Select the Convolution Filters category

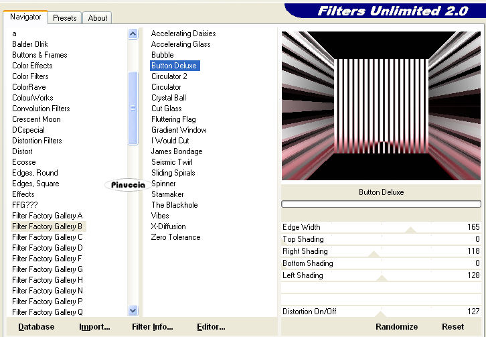coord(41,109)
